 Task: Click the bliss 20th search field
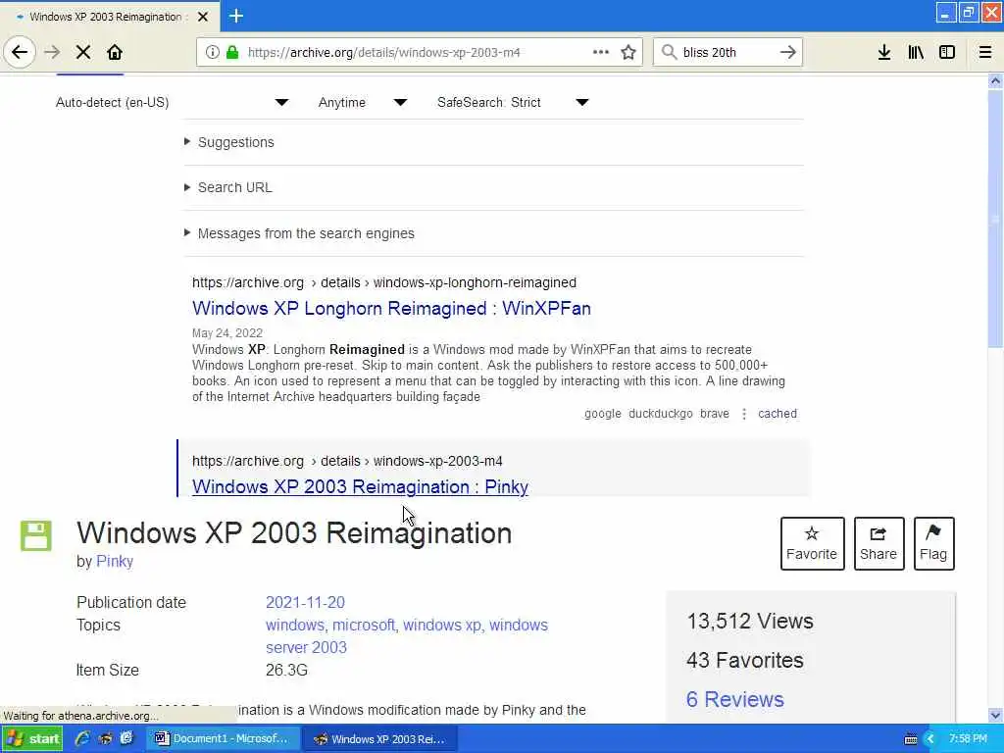tap(728, 52)
